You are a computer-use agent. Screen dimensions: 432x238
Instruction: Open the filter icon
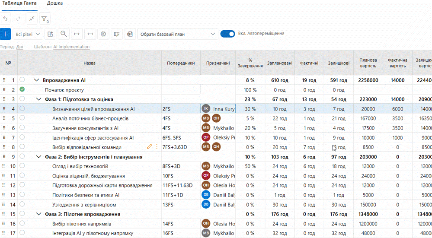(x=45, y=19)
